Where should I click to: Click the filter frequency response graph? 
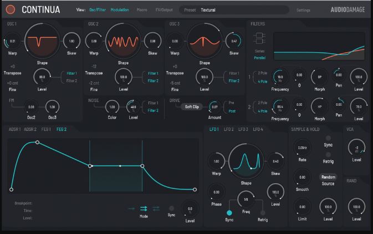point(319,46)
